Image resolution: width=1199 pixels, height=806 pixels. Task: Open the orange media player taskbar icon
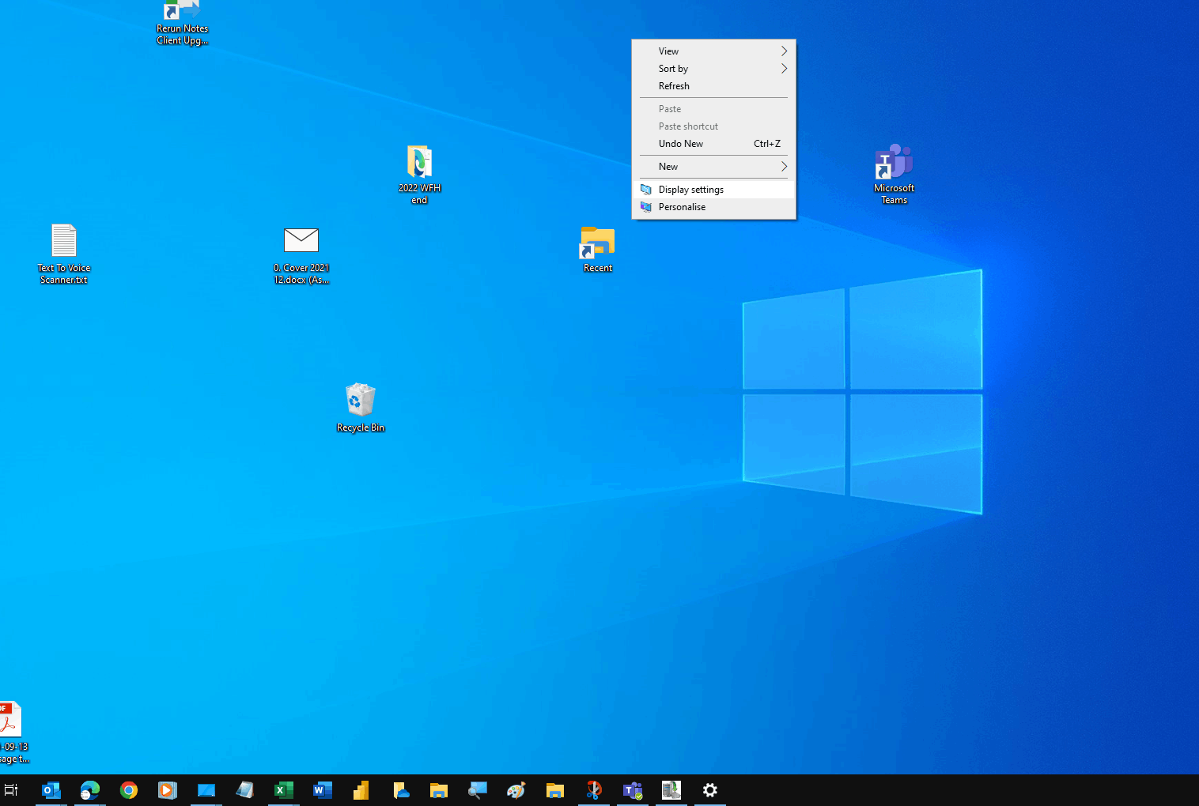point(168,790)
